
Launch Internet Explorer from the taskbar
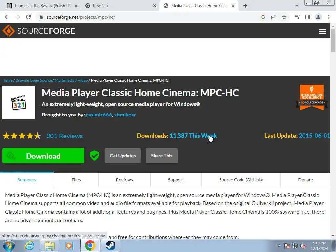click(x=29, y=245)
